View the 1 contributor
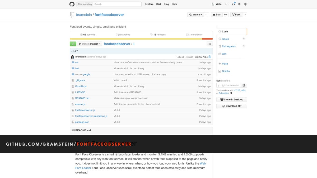 tap(194, 35)
